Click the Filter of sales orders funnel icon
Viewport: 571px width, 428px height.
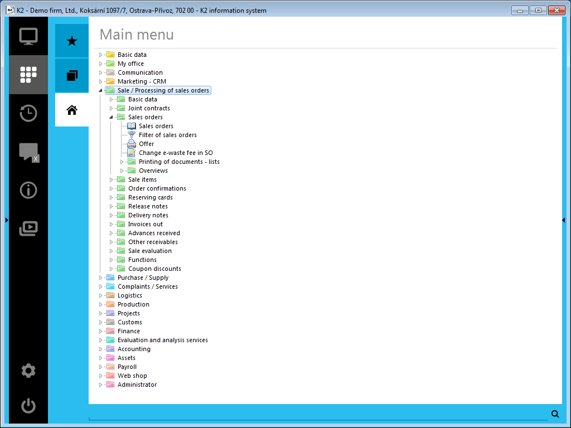[132, 135]
